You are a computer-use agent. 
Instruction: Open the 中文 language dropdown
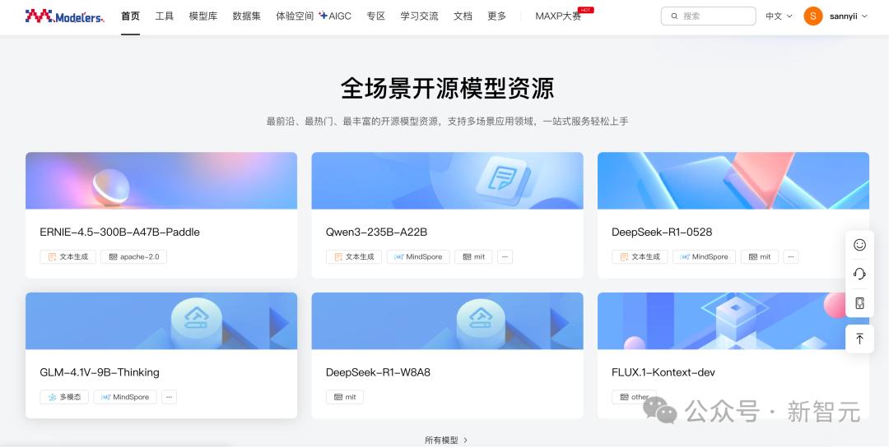click(x=779, y=16)
